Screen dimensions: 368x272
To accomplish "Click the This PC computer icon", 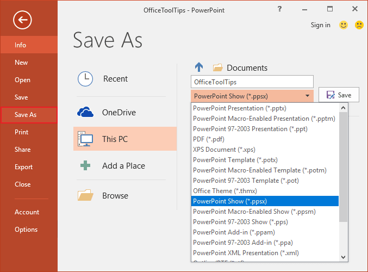I will pyautogui.click(x=85, y=139).
